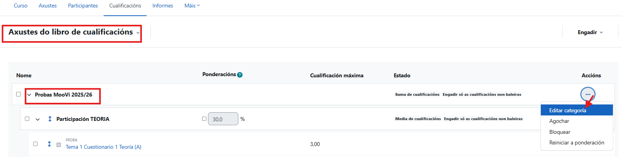Open the Tema 1 Cuestionario 1 Teoría (A) link

tap(103, 147)
